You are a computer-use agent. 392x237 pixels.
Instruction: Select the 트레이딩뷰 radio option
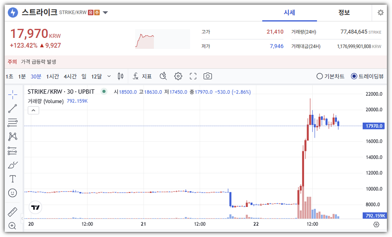367,76
